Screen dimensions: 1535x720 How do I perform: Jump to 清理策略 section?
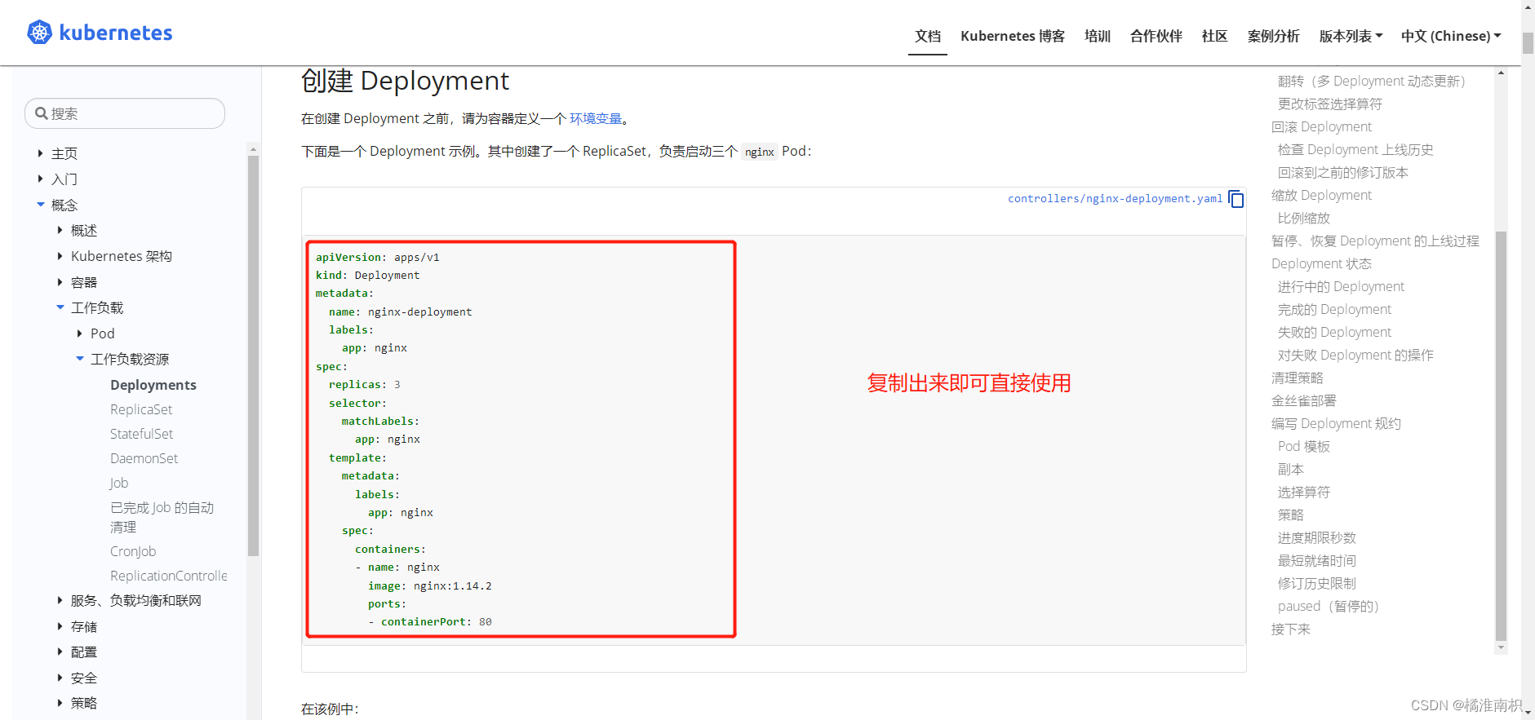pos(1298,378)
